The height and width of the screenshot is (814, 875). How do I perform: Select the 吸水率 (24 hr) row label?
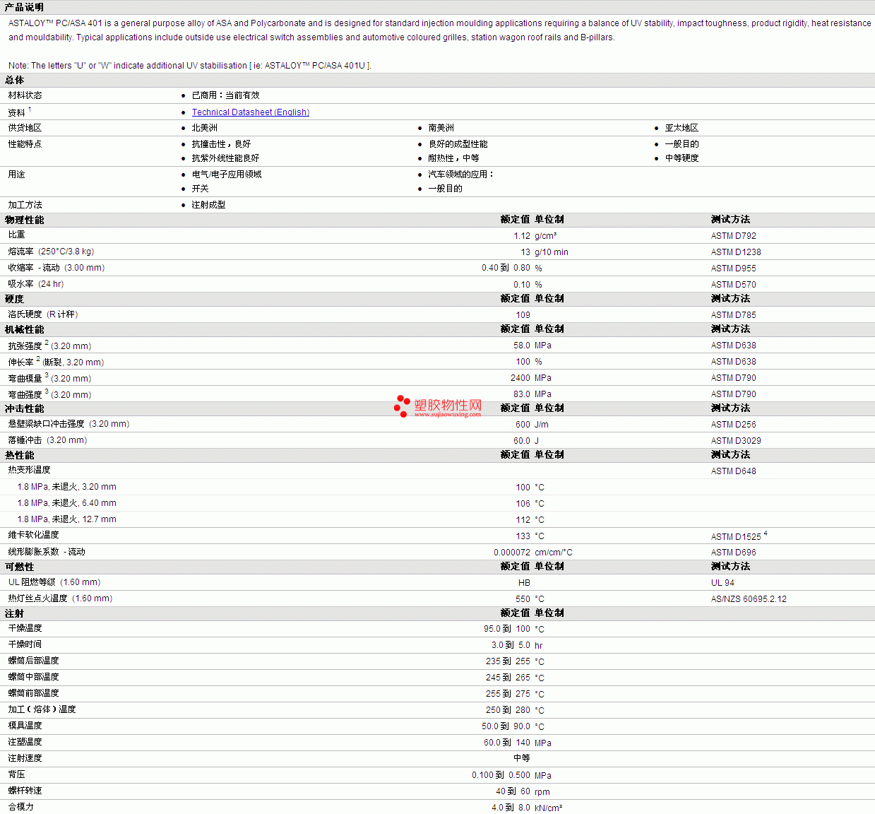[x=36, y=284]
